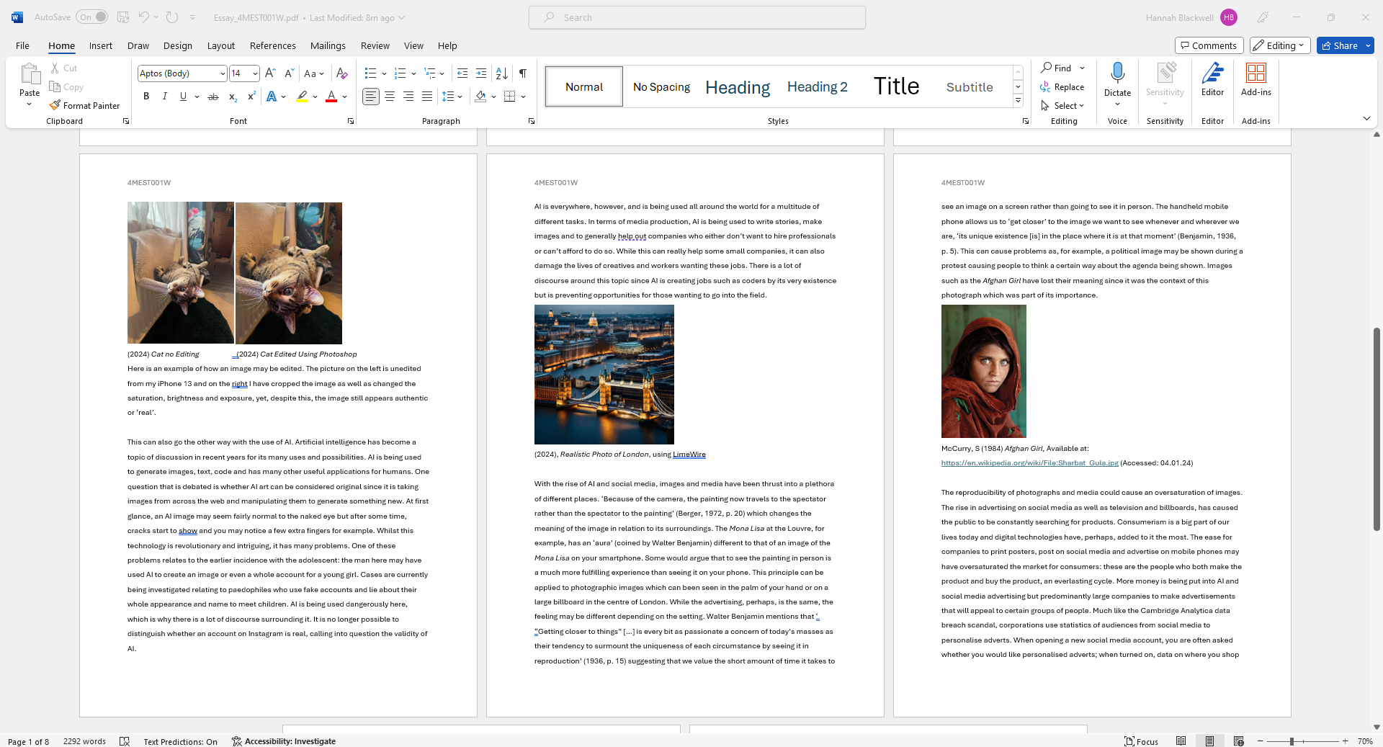Increase paragraph indent
The width and height of the screenshot is (1383, 747).
click(x=481, y=73)
